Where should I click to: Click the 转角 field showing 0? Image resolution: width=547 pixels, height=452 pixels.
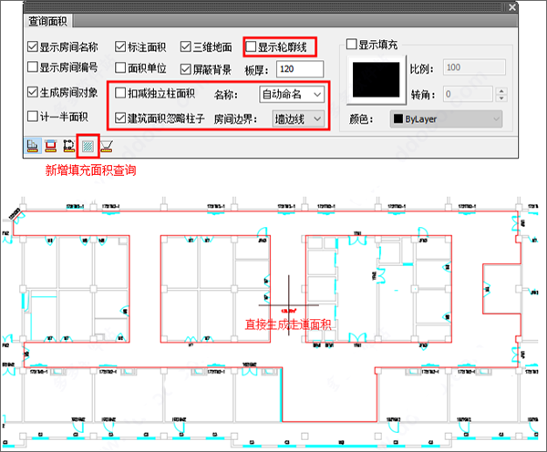click(468, 94)
